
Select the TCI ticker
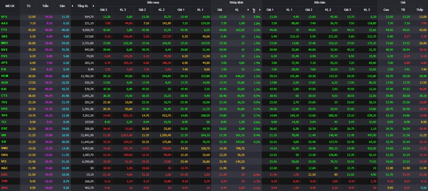tap(4, 122)
